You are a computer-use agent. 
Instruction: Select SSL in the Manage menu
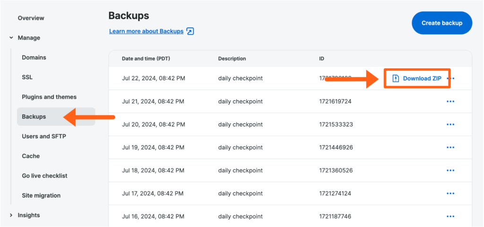click(27, 77)
